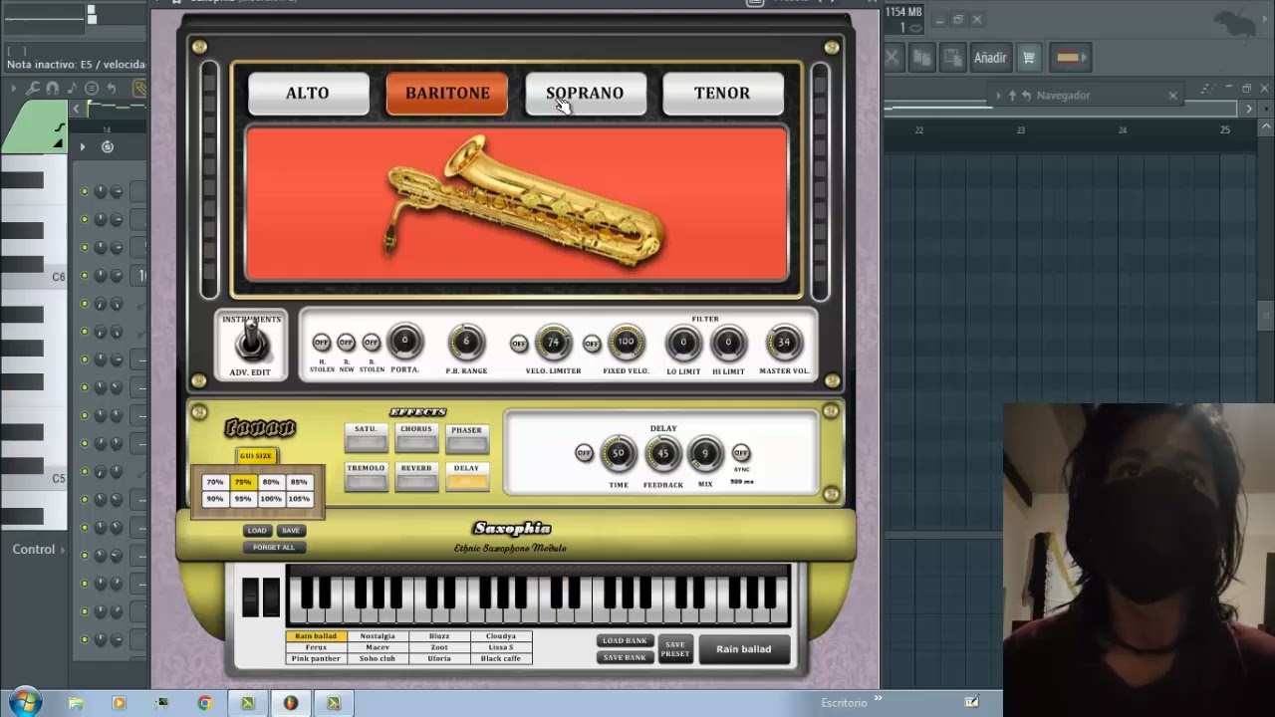
Task: Click the Velo. Limiter knob showing 74
Action: tap(553, 343)
